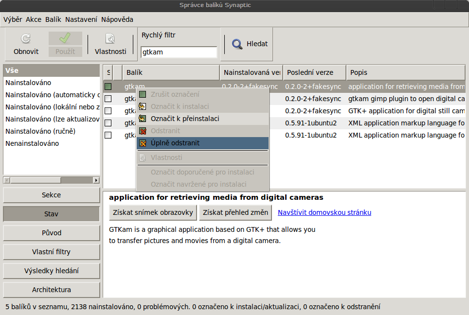Click the sidebar scrollbar left arrow

(7, 180)
